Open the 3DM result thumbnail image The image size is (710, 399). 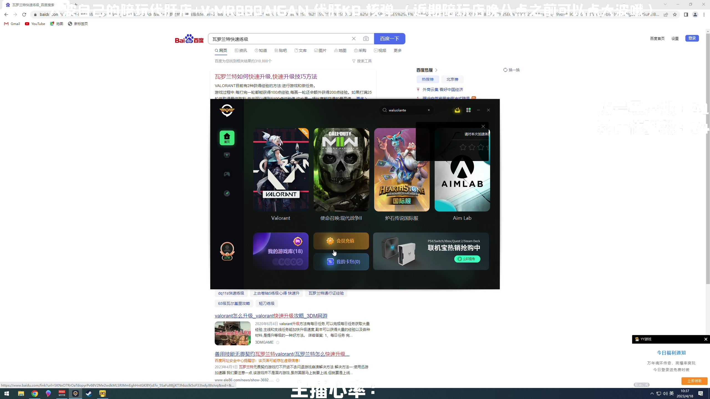point(233,333)
